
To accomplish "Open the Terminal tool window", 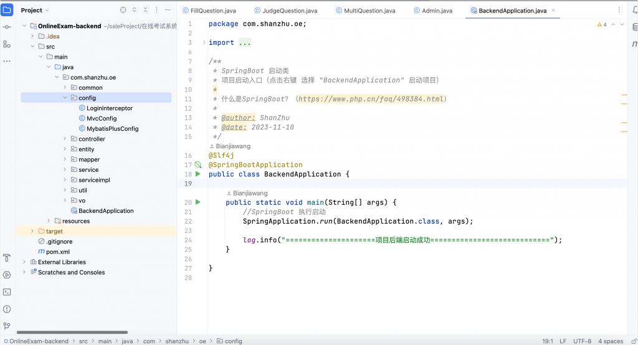I will [x=7, y=291].
